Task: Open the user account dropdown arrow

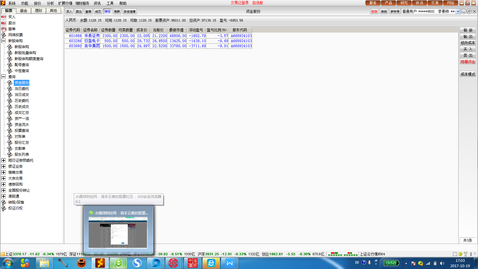Action: (x=458, y=12)
